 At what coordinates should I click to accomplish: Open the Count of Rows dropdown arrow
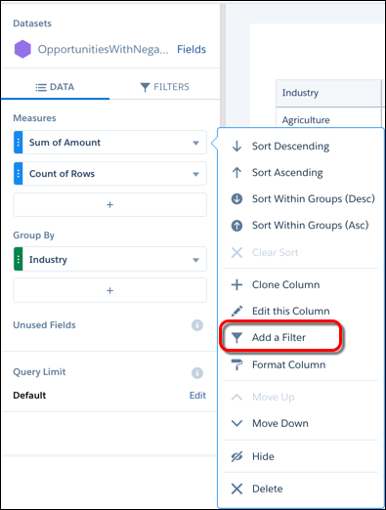pos(195,174)
